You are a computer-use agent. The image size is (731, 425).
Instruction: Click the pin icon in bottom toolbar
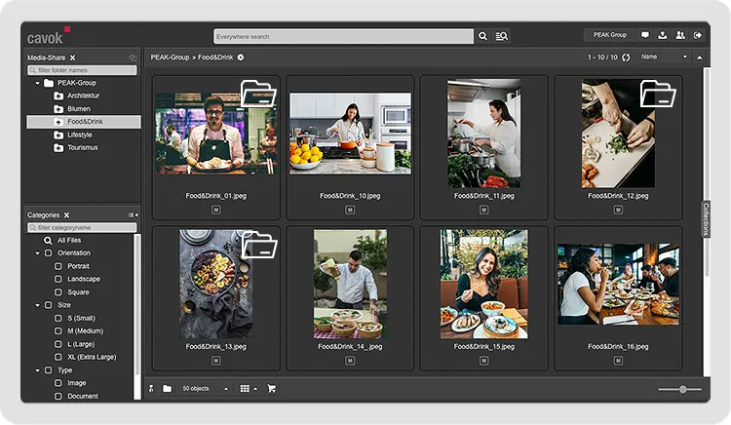[151, 388]
